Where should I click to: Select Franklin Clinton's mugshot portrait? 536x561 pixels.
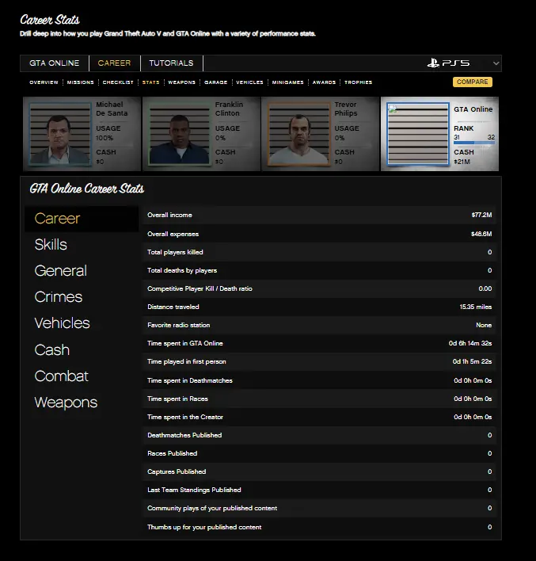(178, 134)
